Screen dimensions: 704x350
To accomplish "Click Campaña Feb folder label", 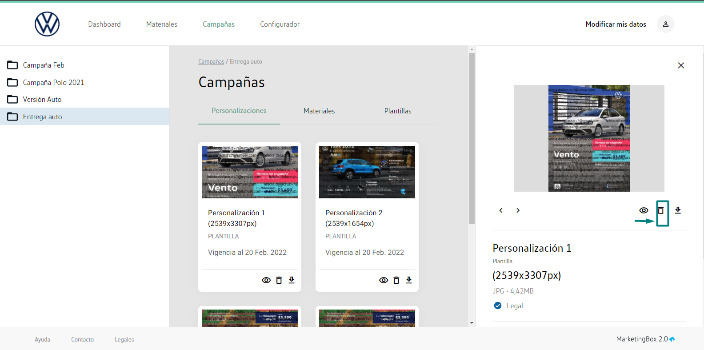I will [x=44, y=65].
